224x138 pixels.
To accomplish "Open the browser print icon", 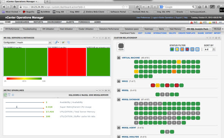I will [200, 7].
